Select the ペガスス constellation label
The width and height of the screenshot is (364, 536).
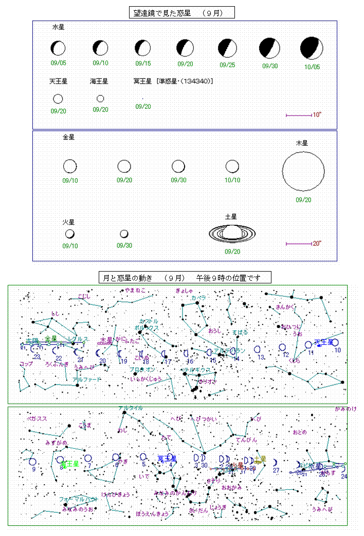click(37, 418)
